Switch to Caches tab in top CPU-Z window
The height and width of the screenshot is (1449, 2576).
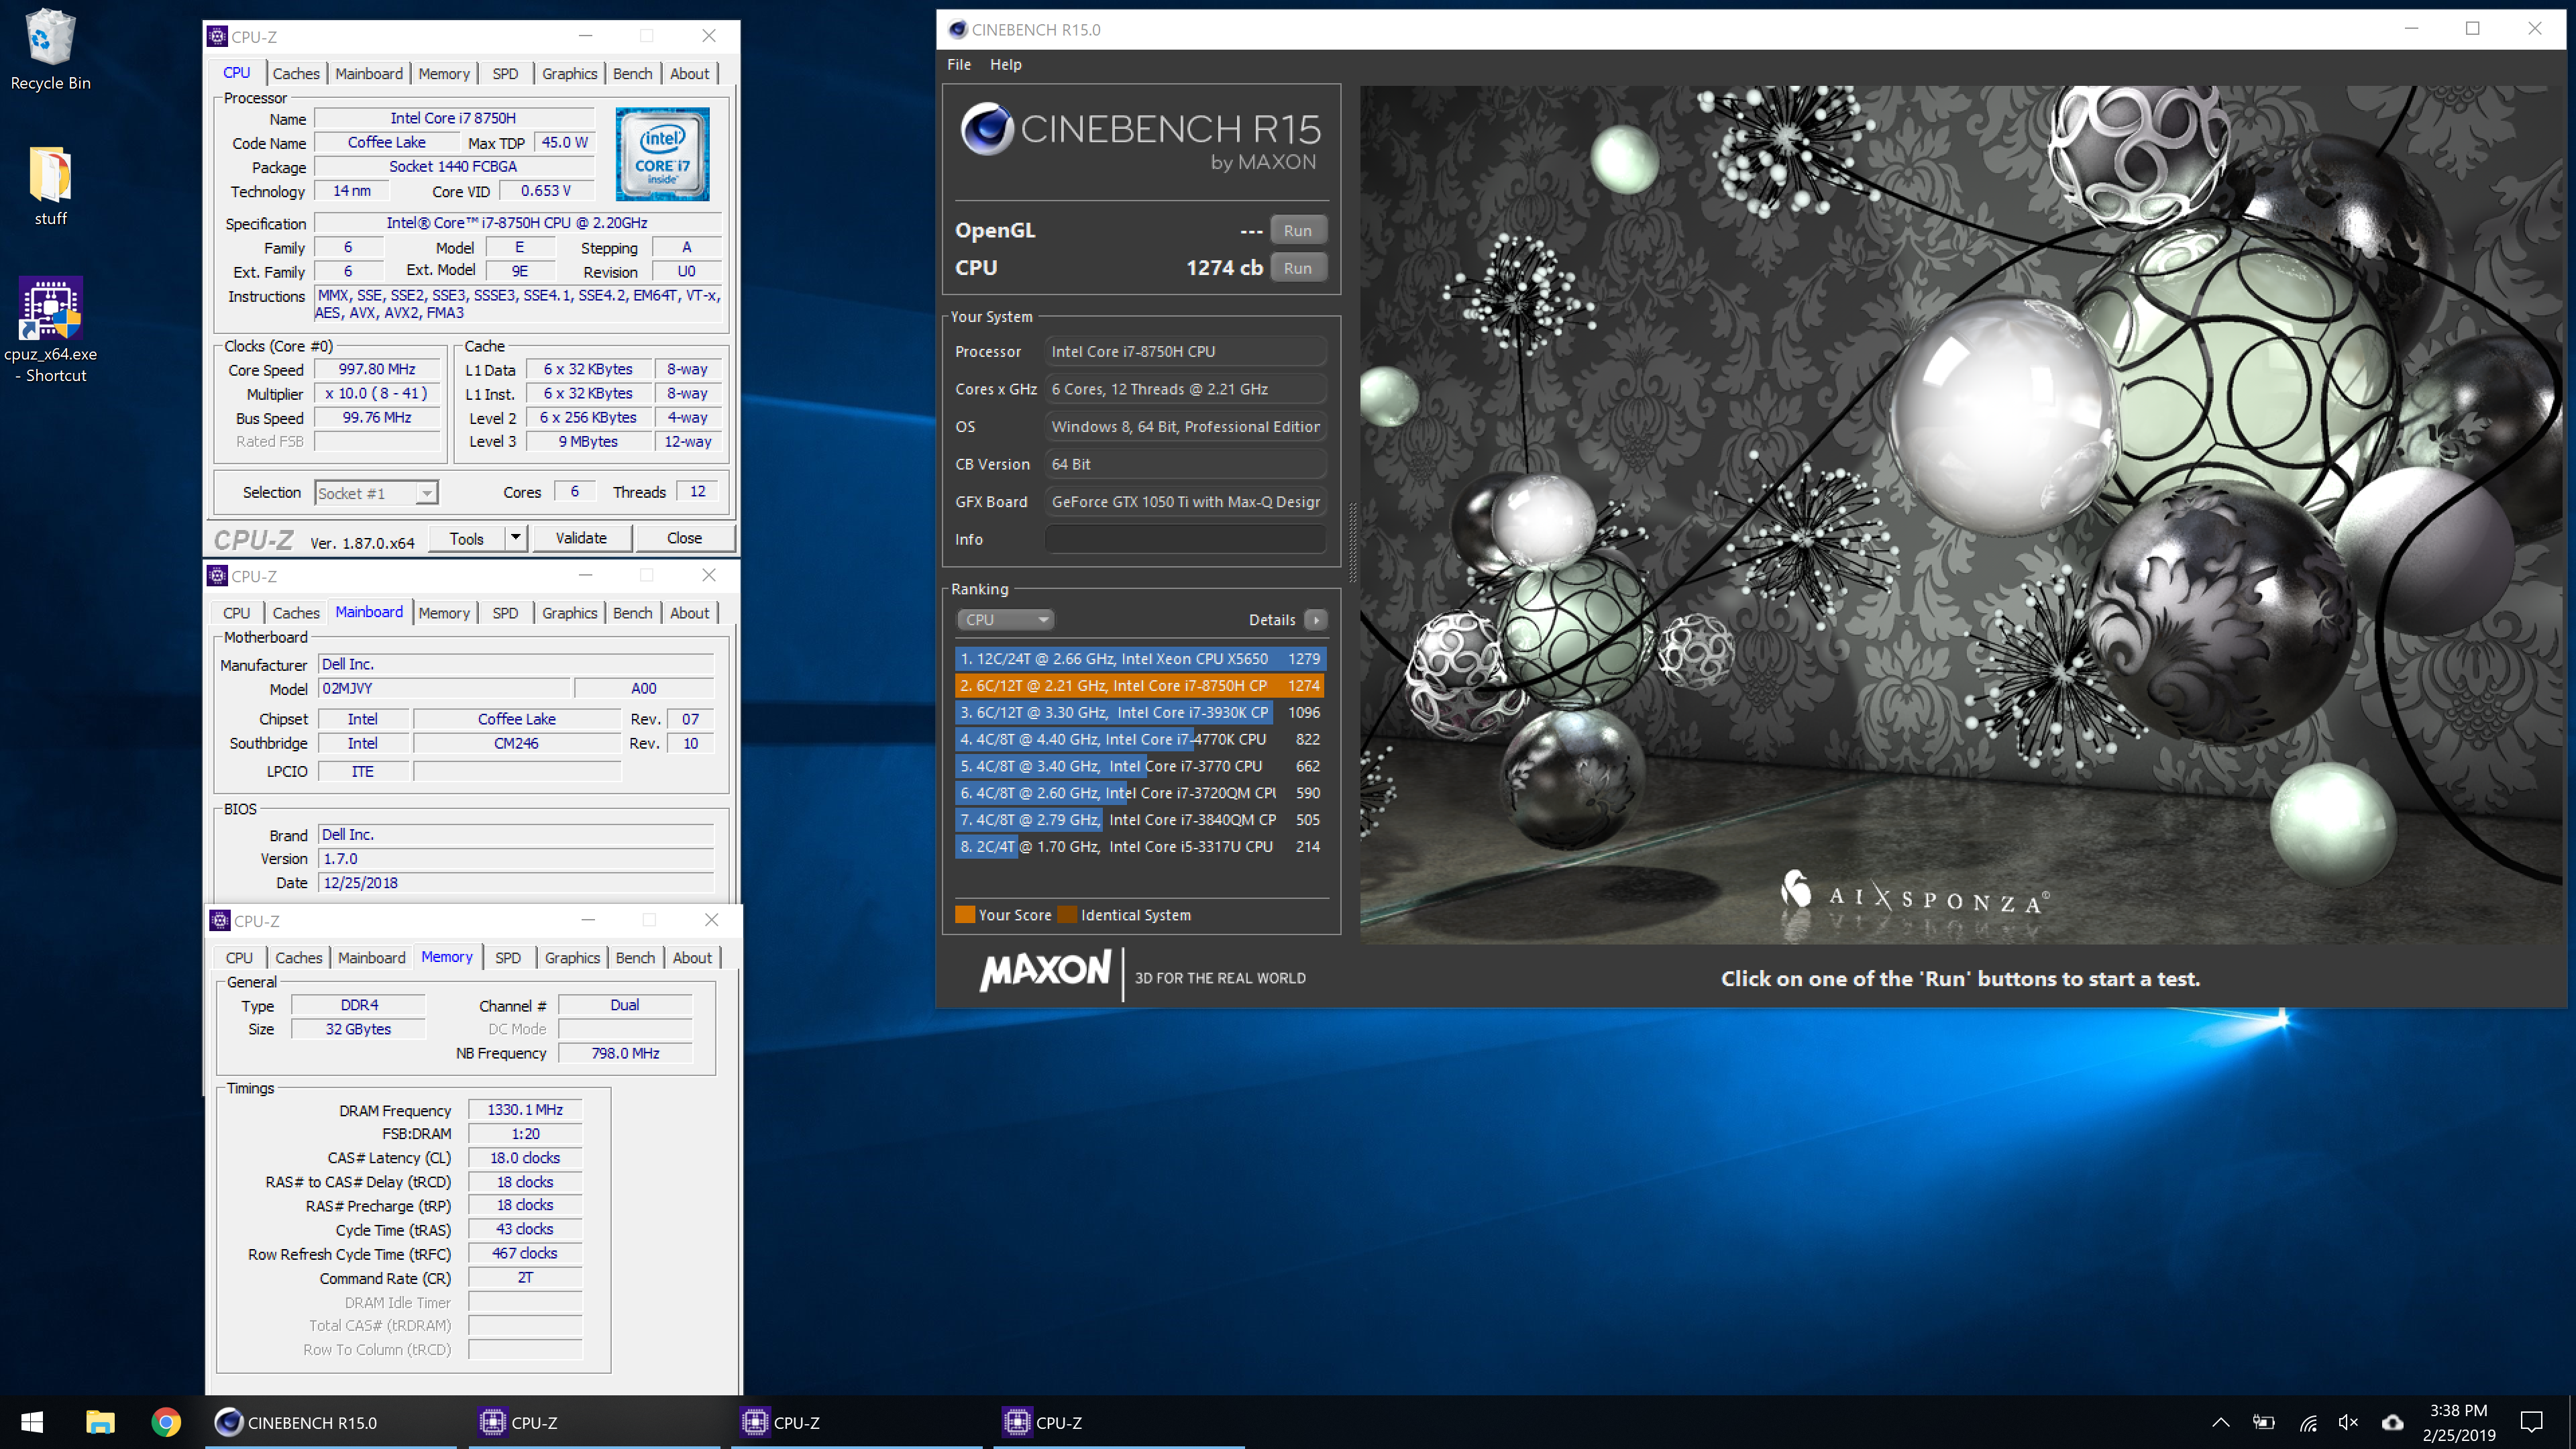[x=296, y=73]
